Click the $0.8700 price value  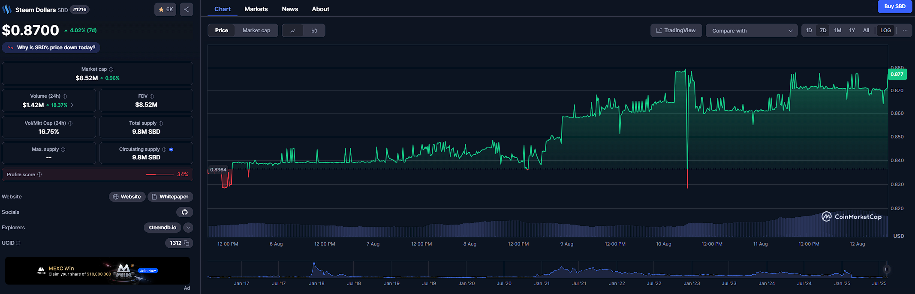coord(30,30)
